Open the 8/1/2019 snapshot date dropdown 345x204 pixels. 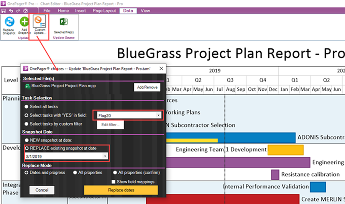coord(105,157)
